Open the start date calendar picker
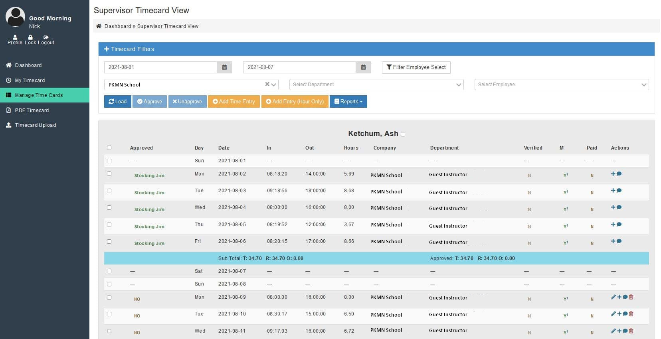This screenshot has width=661, height=339. [x=224, y=67]
